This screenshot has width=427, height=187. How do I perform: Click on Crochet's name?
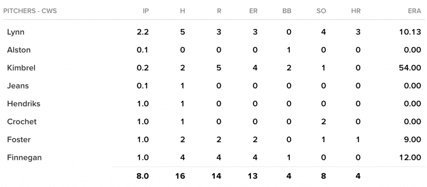[22, 122]
